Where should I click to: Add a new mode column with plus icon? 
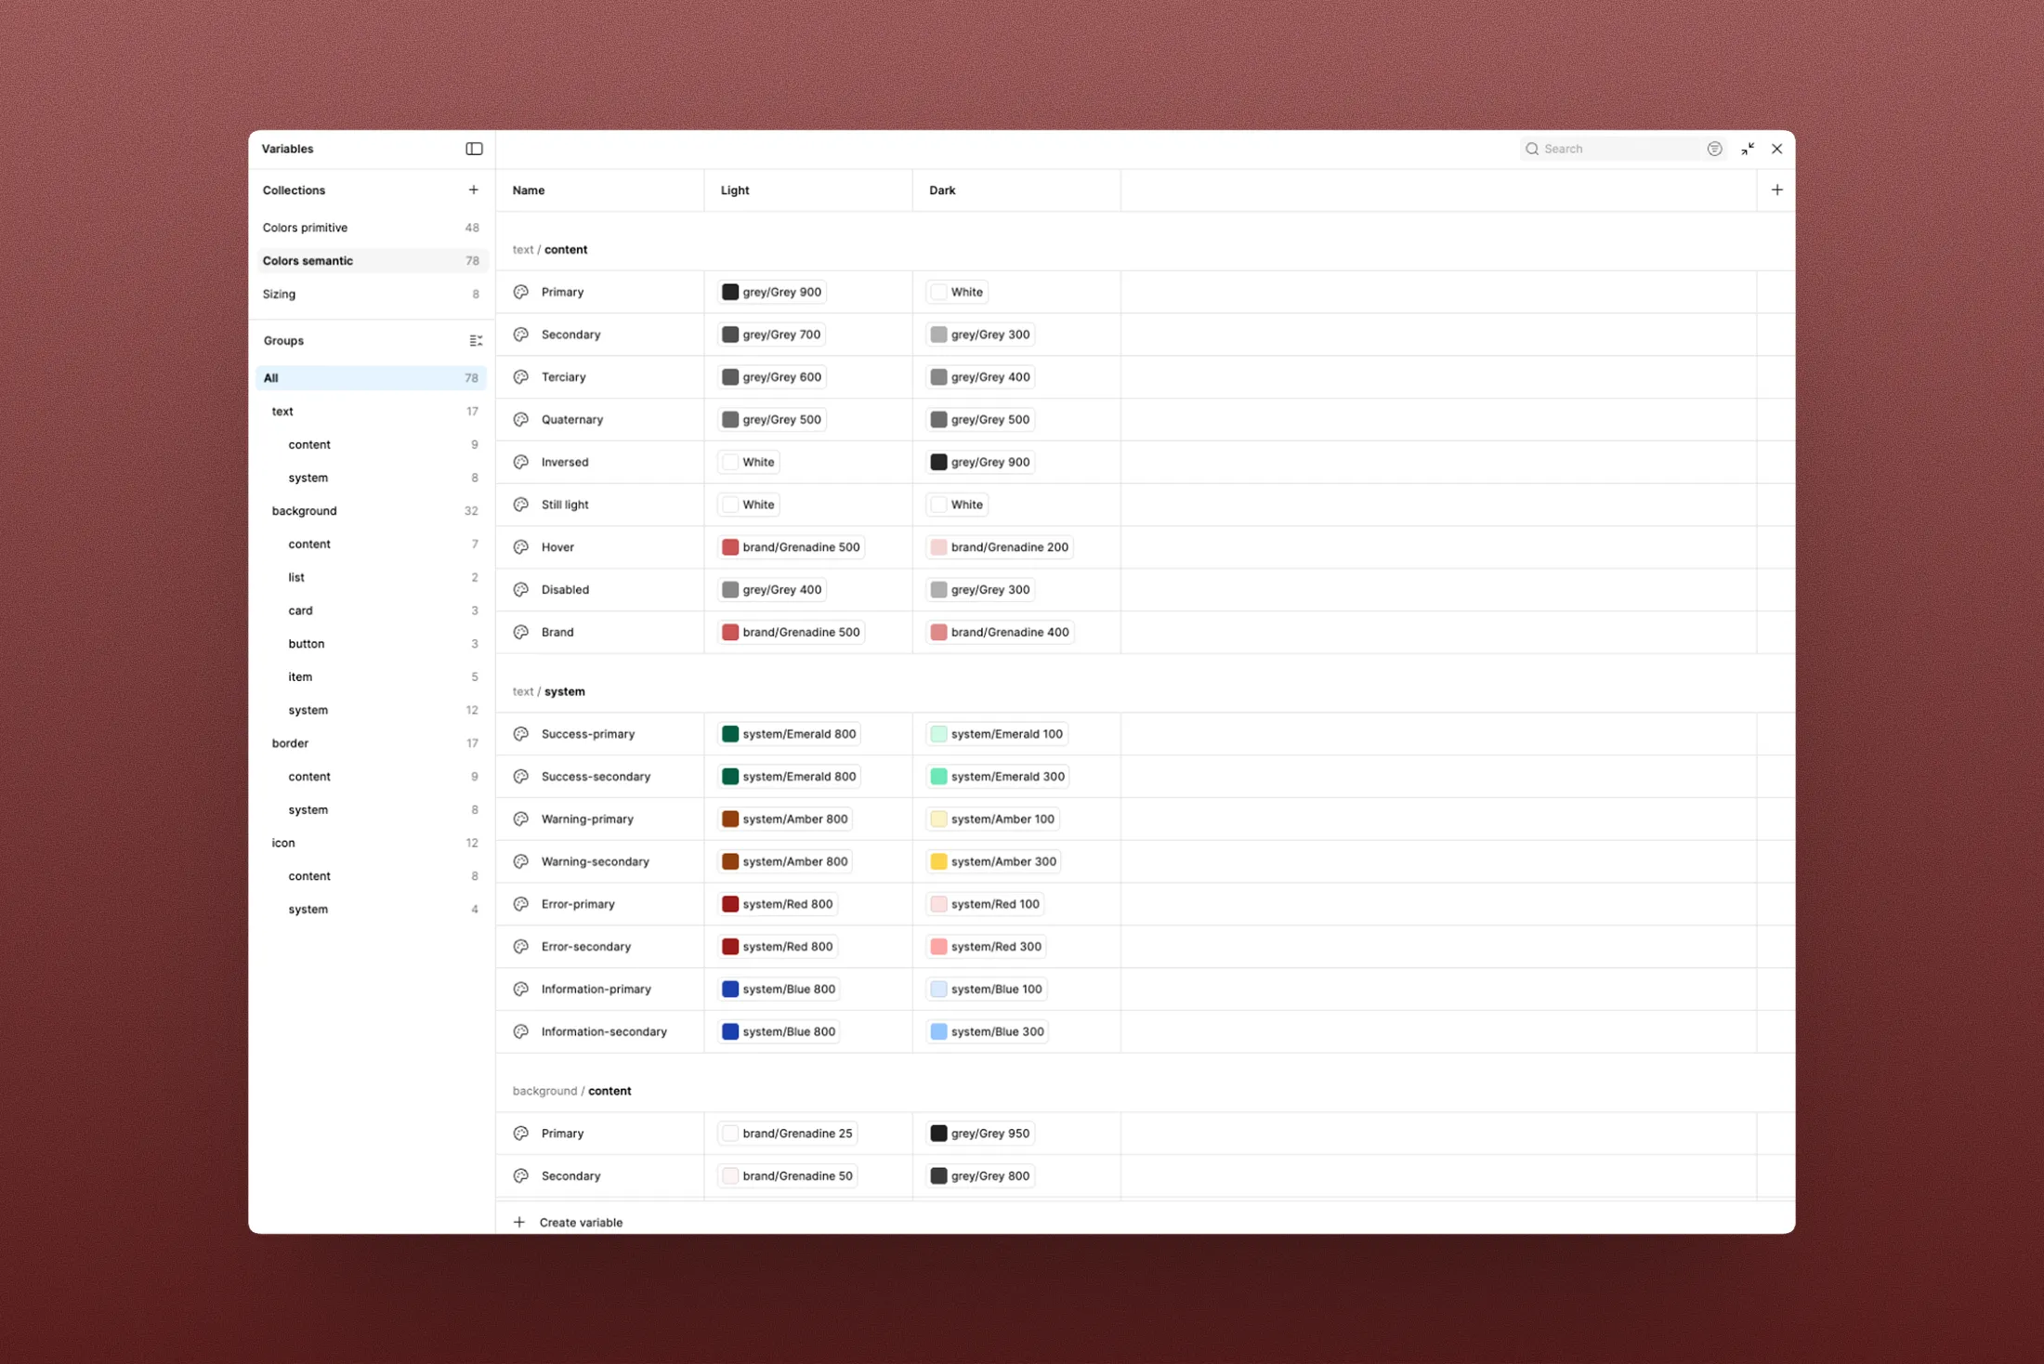tap(1776, 190)
